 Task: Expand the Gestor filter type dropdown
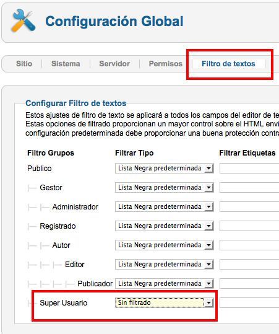click(x=164, y=187)
